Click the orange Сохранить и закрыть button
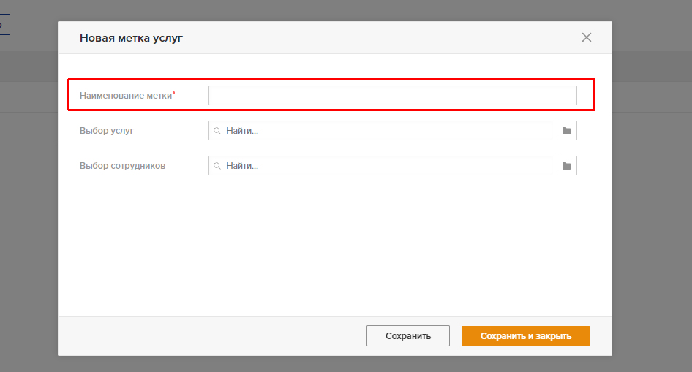 pyautogui.click(x=526, y=336)
